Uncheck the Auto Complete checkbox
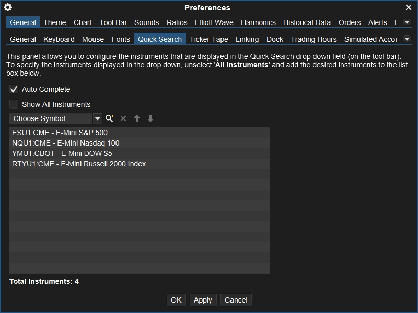Screen dimensions: 418x313 [14, 89]
